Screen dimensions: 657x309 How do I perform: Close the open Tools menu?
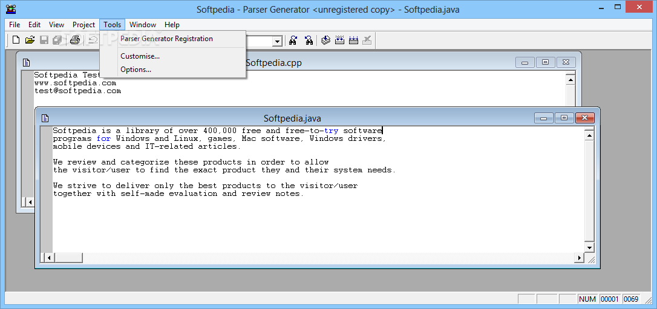coord(113,25)
